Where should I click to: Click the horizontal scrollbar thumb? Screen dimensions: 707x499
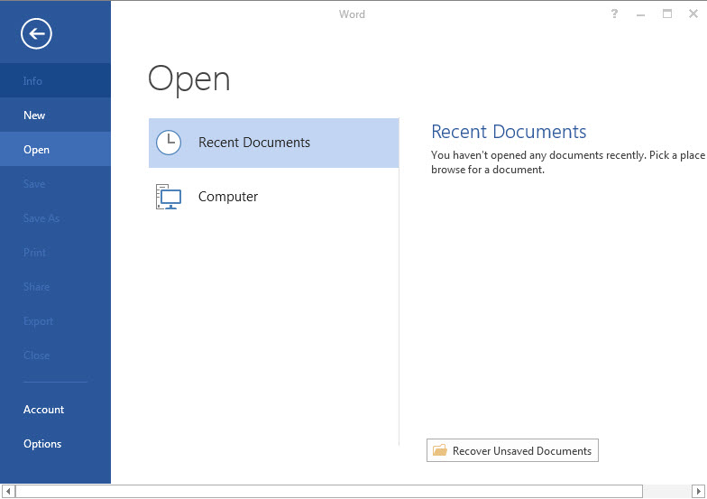coord(329,491)
